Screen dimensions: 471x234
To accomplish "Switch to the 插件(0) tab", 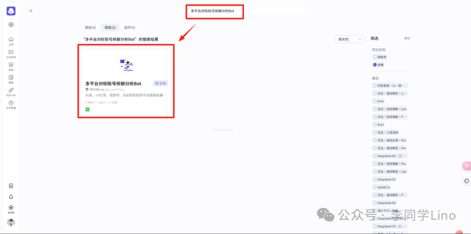I will [130, 27].
